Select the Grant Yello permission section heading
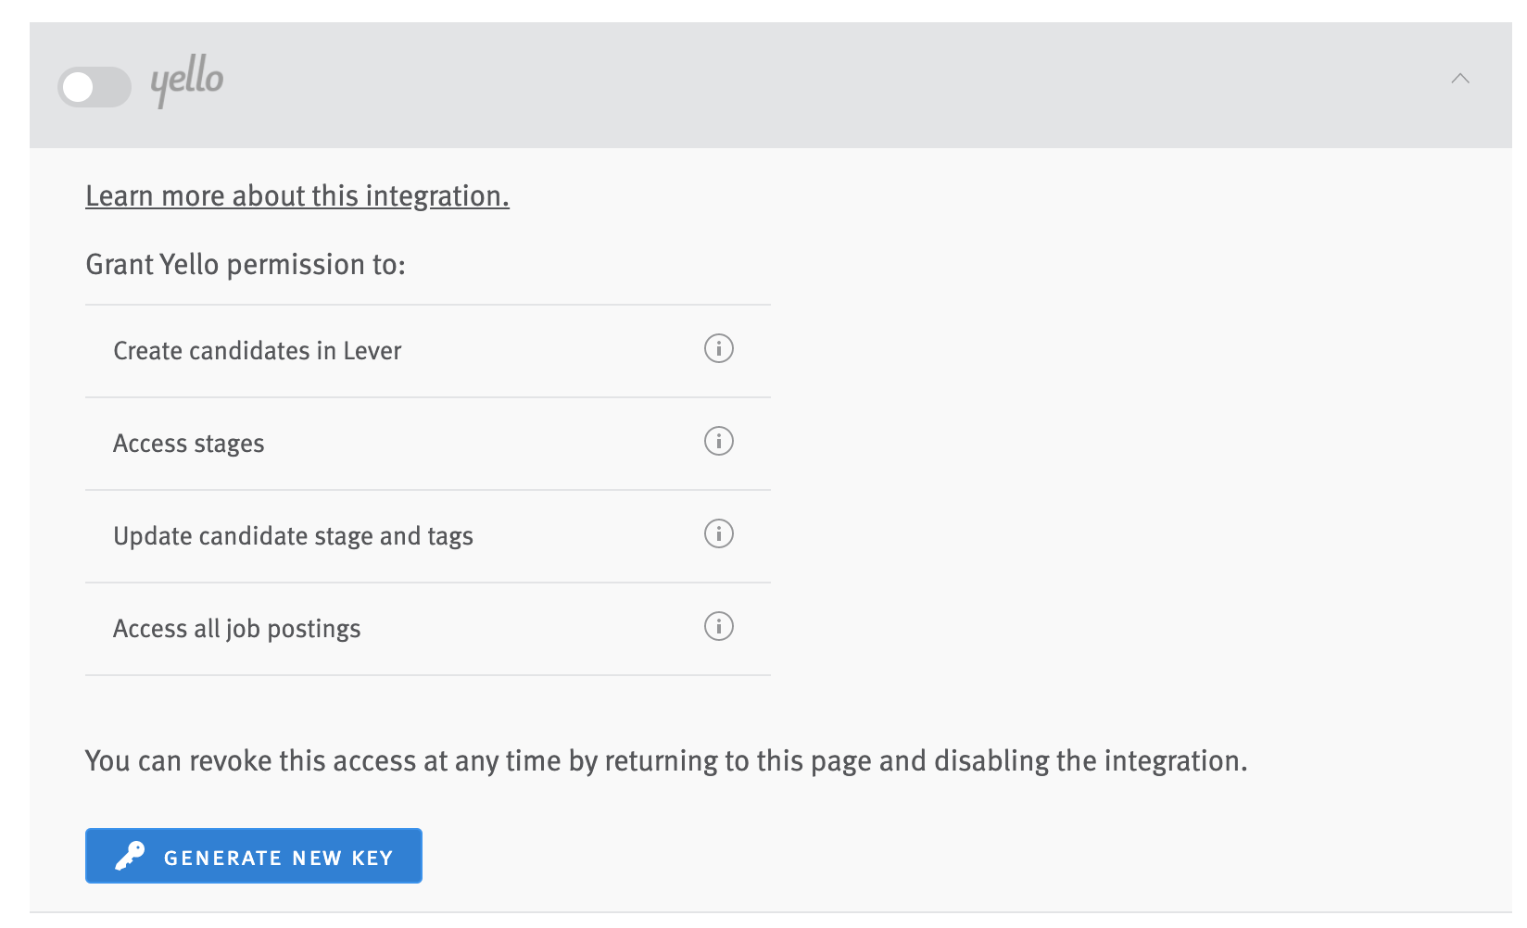 tap(245, 264)
